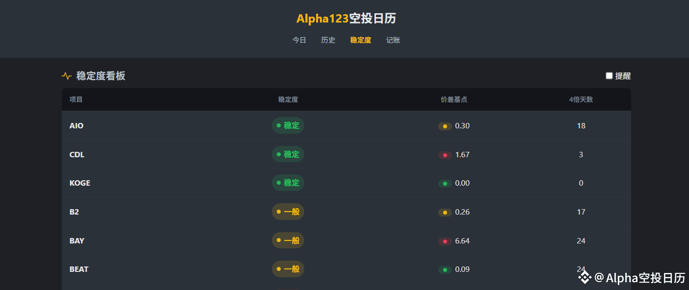The image size is (689, 290).
Task: Click the yellow indicator dot for B2
Action: tap(445, 213)
